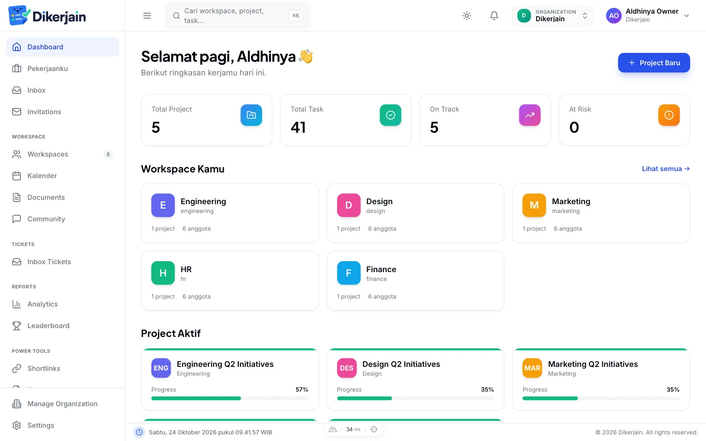
Task: Open Settings from the sidebar
Action: tap(63, 426)
